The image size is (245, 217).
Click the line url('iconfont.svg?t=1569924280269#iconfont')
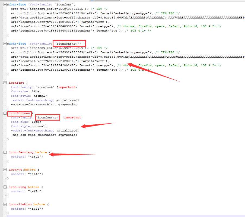pyautogui.click(x=81, y=70)
